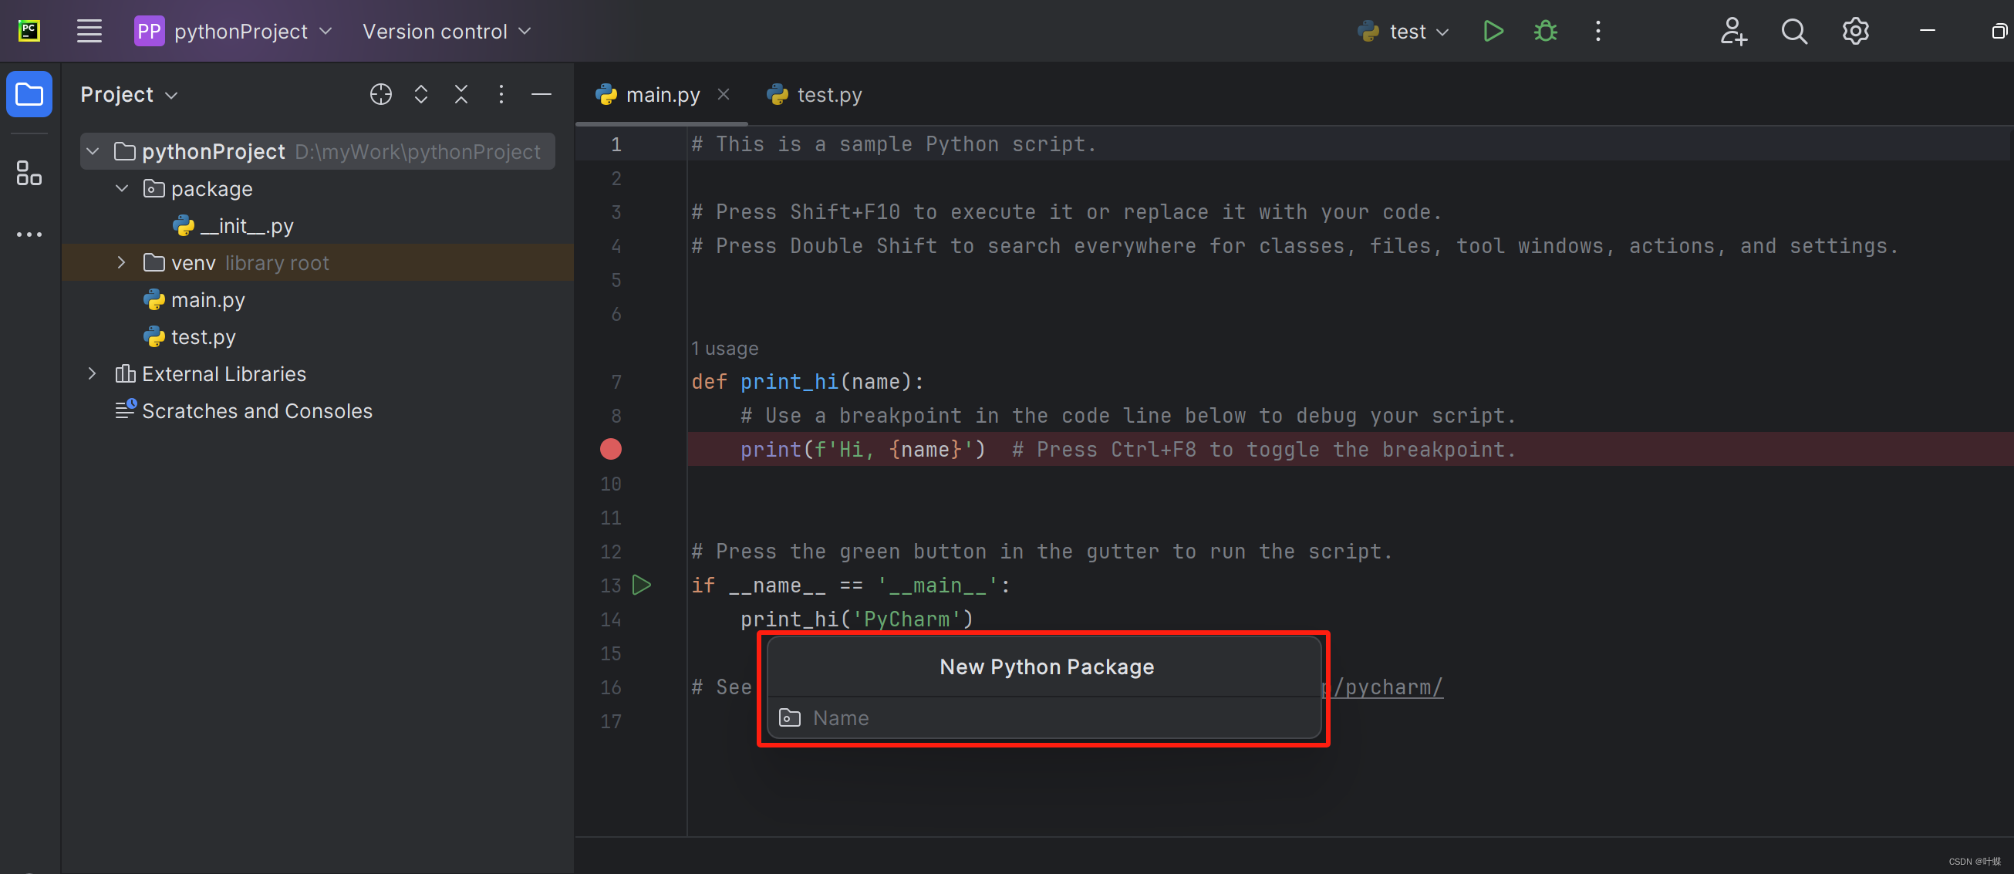Image resolution: width=2014 pixels, height=874 pixels.
Task: Hide the Project panel
Action: pyautogui.click(x=541, y=95)
